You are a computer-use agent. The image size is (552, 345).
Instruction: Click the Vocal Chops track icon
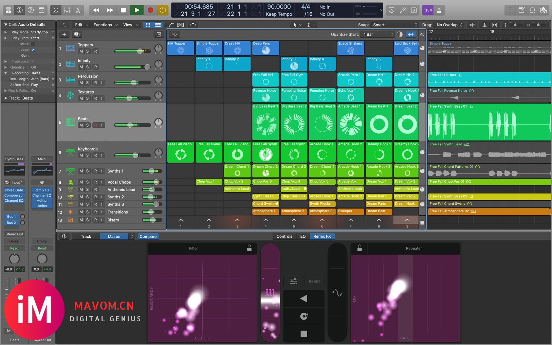coord(71,182)
